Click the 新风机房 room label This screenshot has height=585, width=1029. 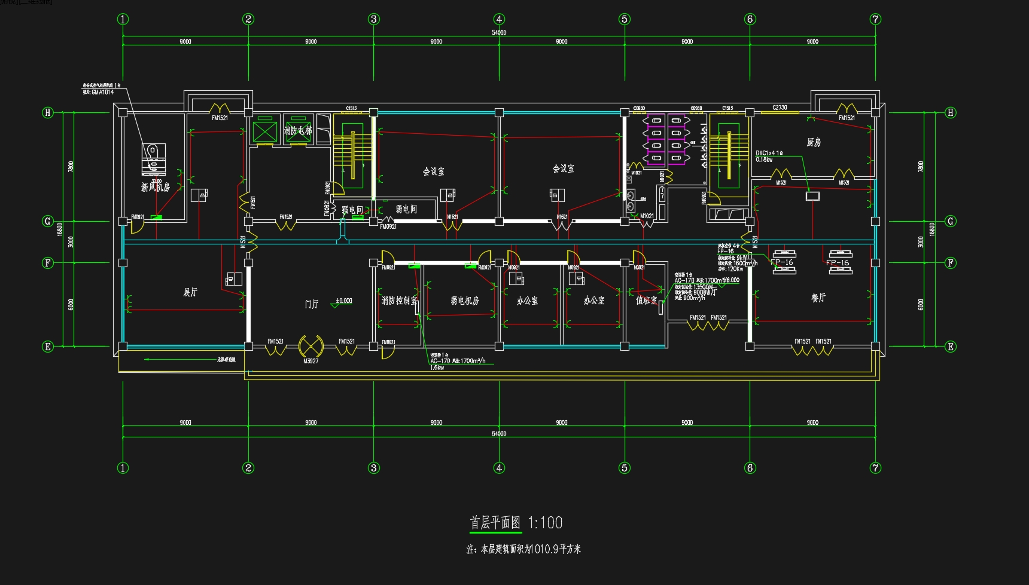pos(156,188)
